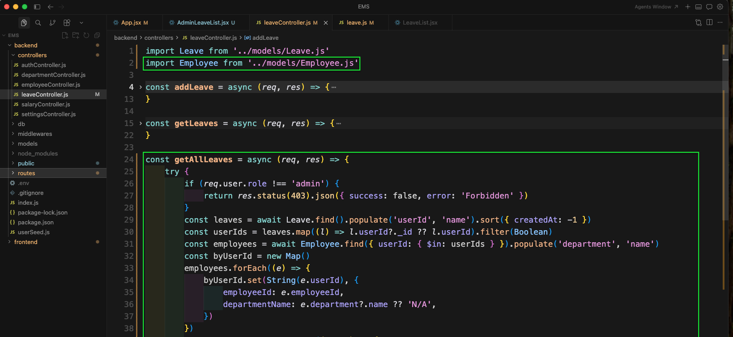Open salaryController.js file
Screen dimensions: 733x337
[53, 104]
